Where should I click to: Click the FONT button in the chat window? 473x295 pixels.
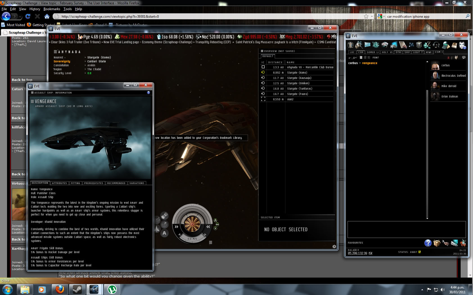click(376, 58)
